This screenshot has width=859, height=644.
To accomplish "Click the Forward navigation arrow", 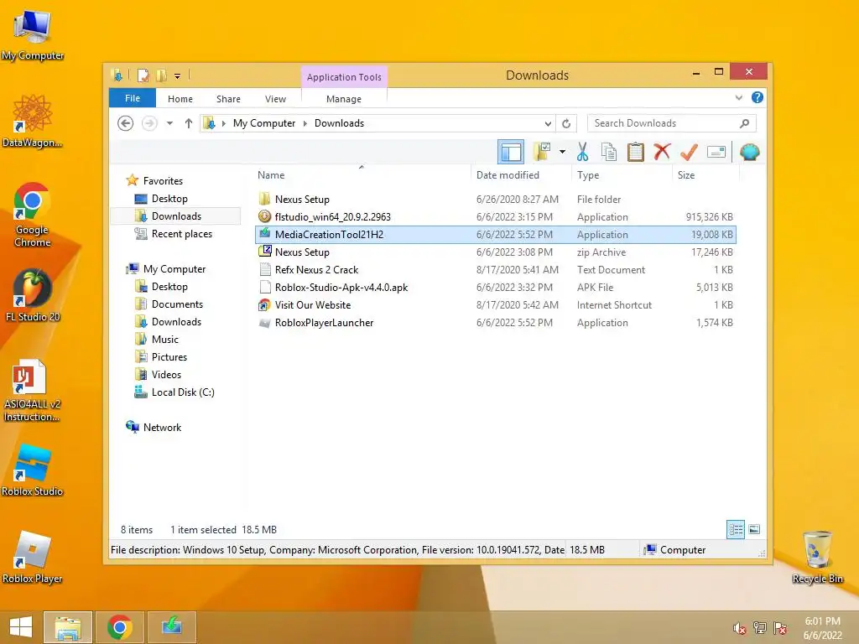I will click(x=149, y=123).
